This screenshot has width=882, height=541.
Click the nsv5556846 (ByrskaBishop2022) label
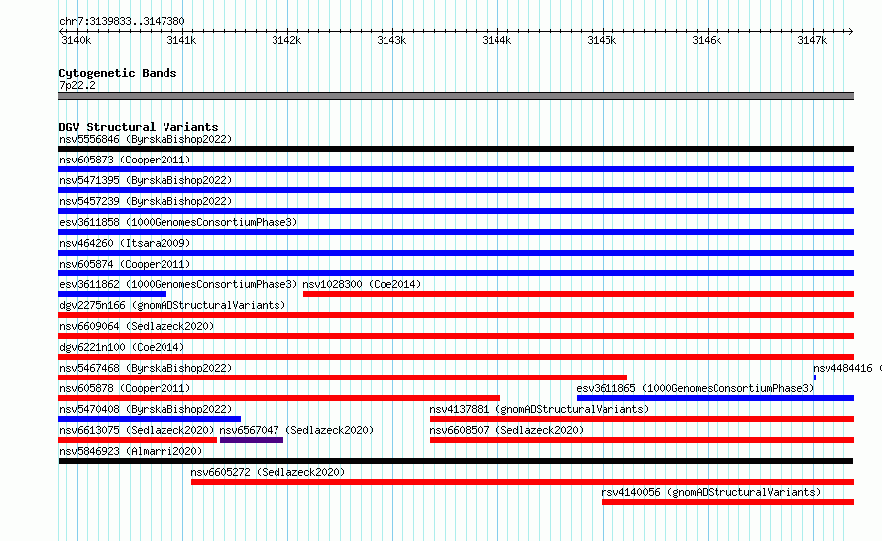146,139
